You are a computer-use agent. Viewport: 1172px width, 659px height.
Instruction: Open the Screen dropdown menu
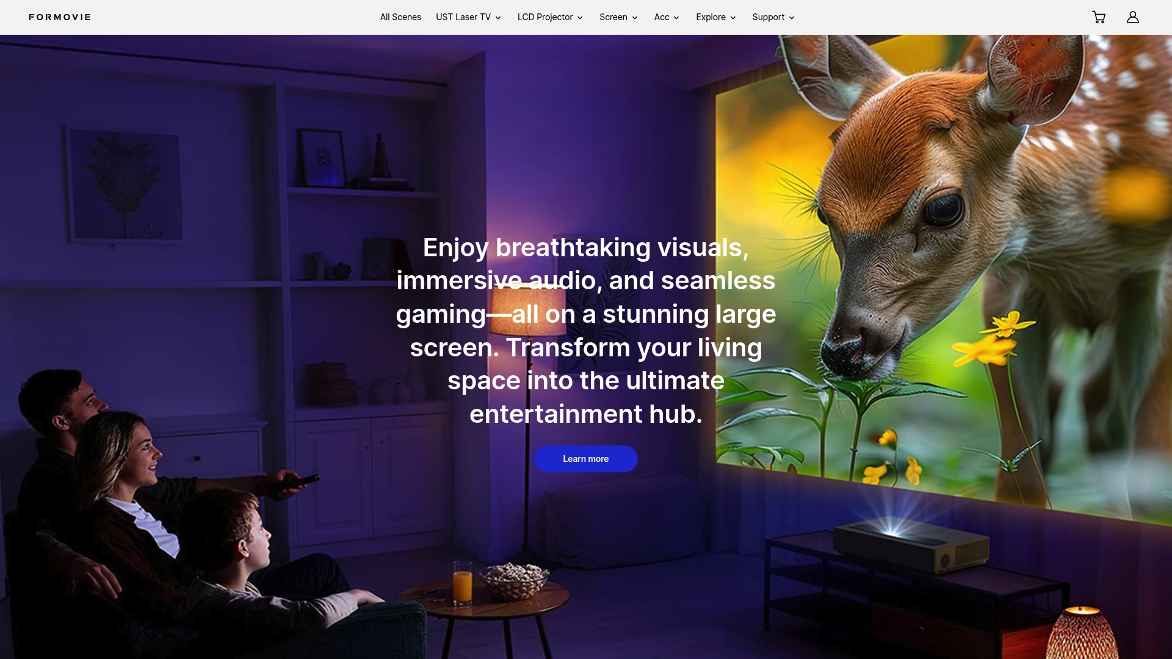618,17
